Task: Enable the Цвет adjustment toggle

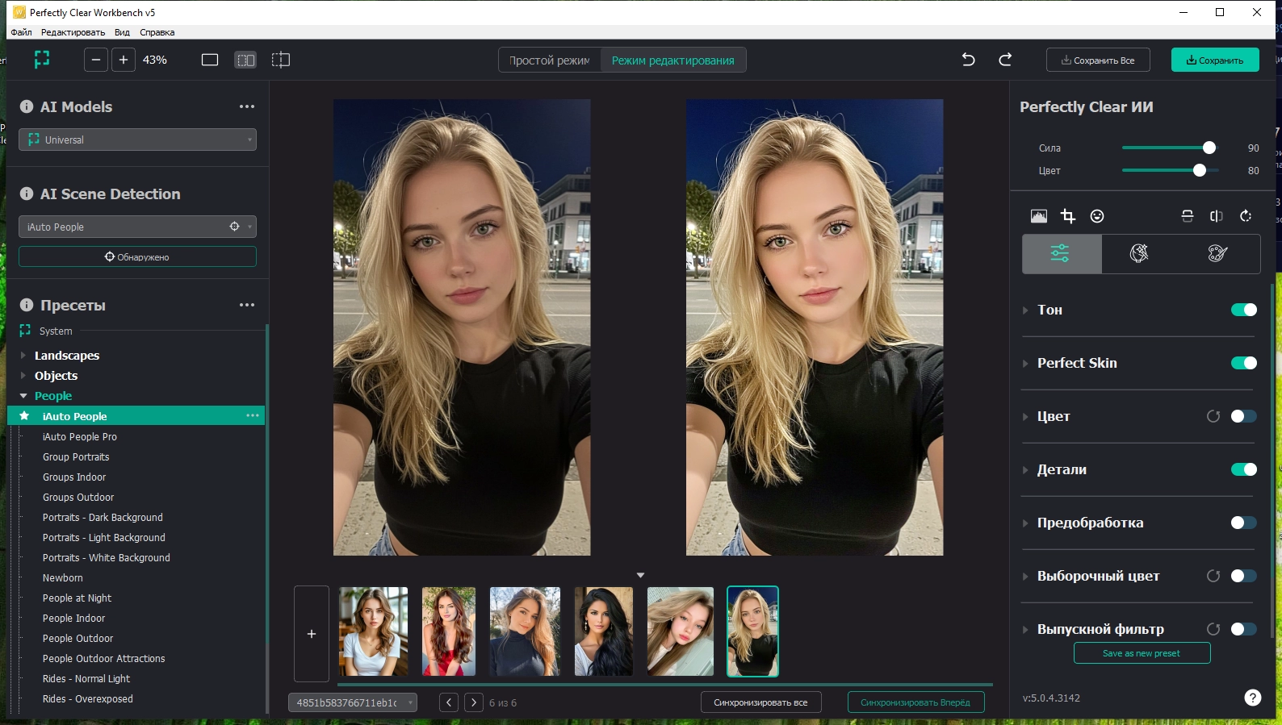Action: (1244, 416)
